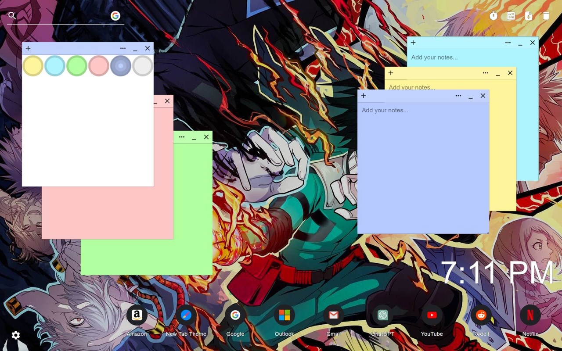This screenshot has height=351, width=562.
Task: Create a new sticky note from the toolbar
Action: point(529,16)
